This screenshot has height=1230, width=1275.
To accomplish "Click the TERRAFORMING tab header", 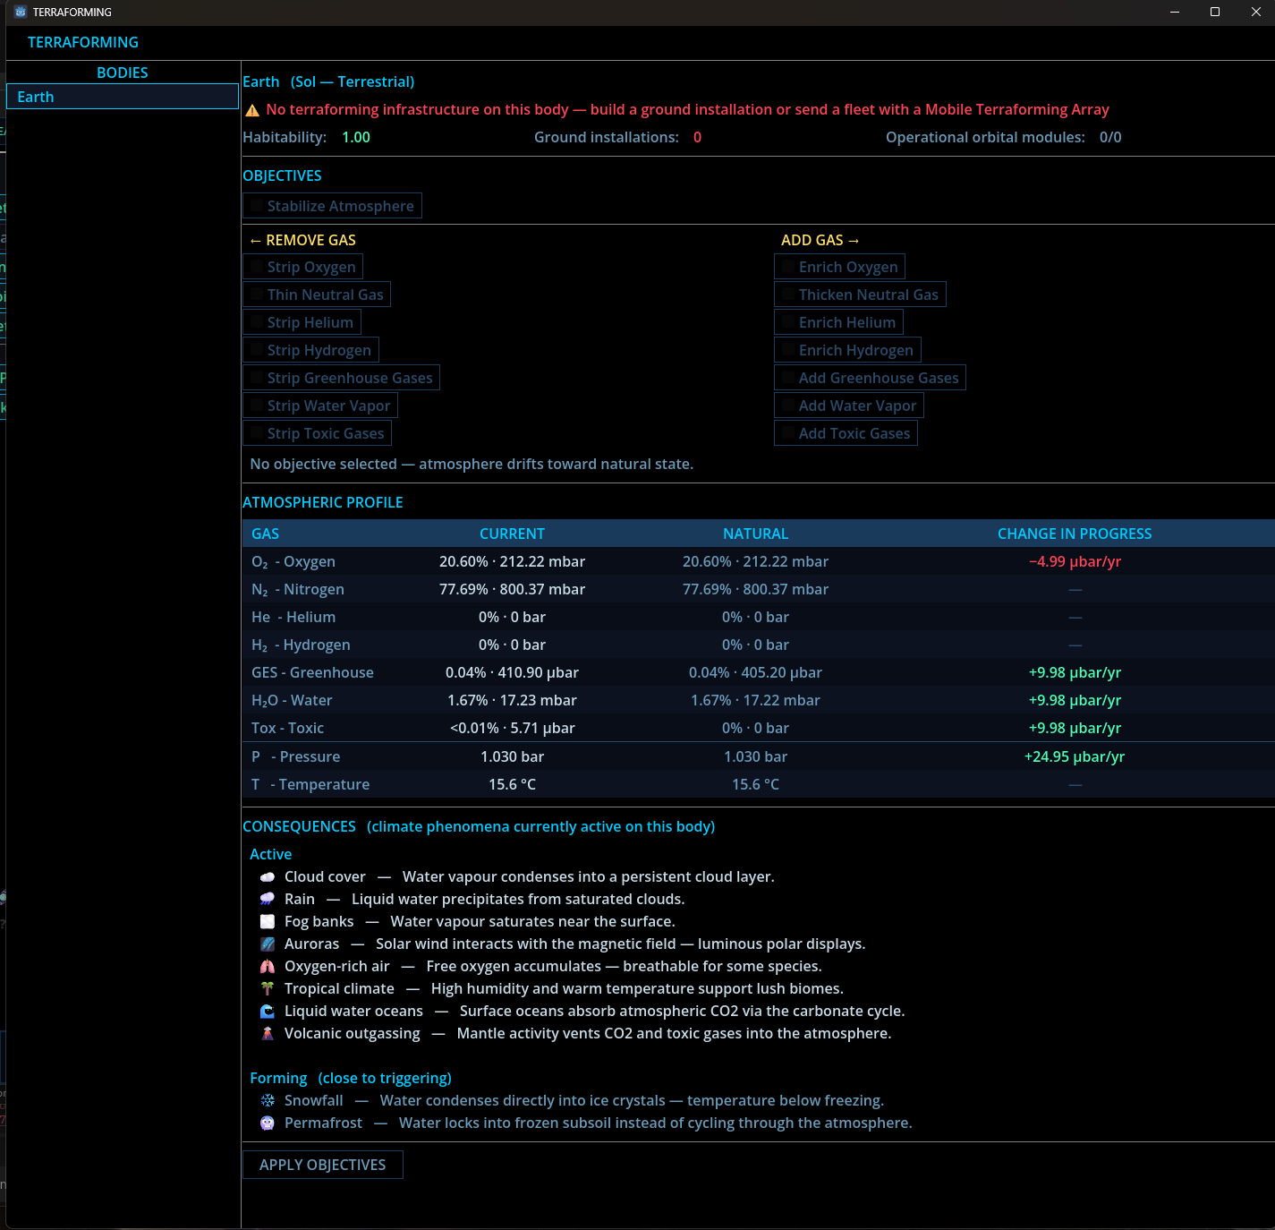I will pyautogui.click(x=83, y=43).
